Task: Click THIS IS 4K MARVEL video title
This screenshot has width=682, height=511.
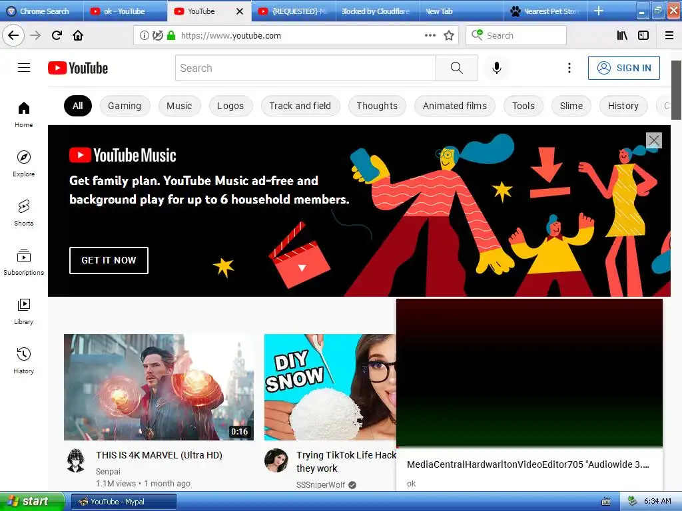Action: 159,455
